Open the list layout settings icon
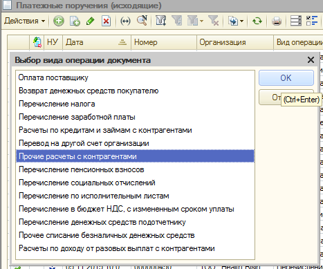323x269 pixels. click(x=296, y=21)
